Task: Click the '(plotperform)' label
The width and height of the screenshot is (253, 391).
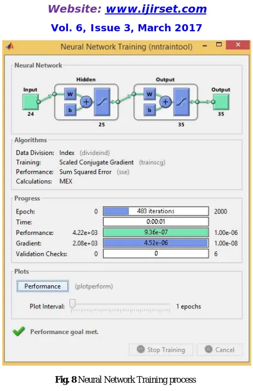Action: (x=94, y=286)
